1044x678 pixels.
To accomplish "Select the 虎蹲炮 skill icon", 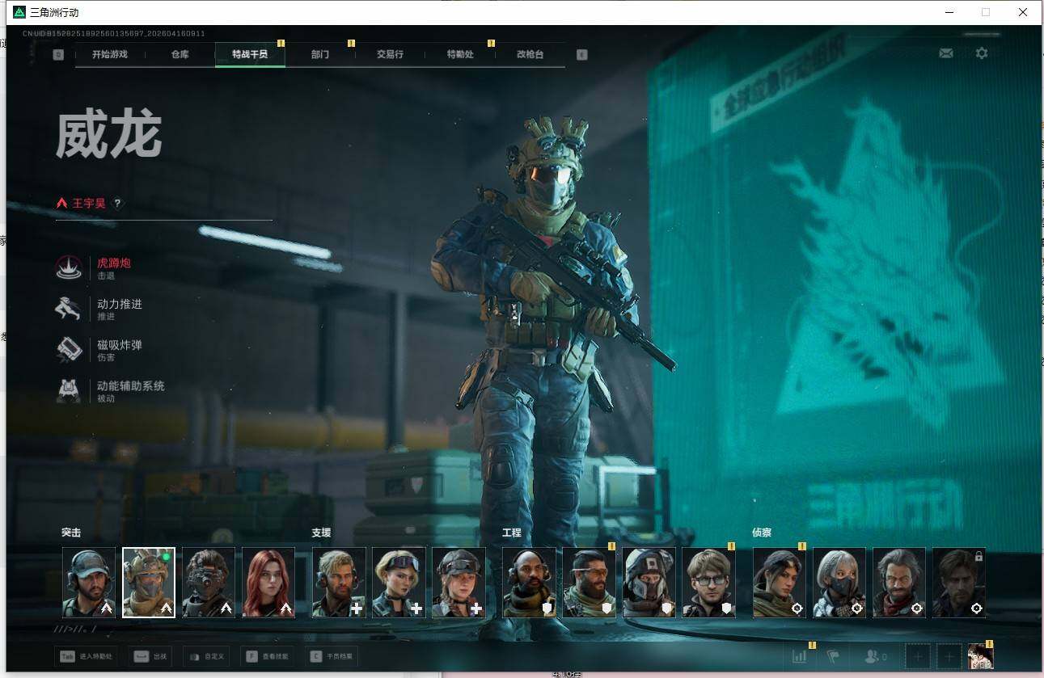I will (69, 267).
